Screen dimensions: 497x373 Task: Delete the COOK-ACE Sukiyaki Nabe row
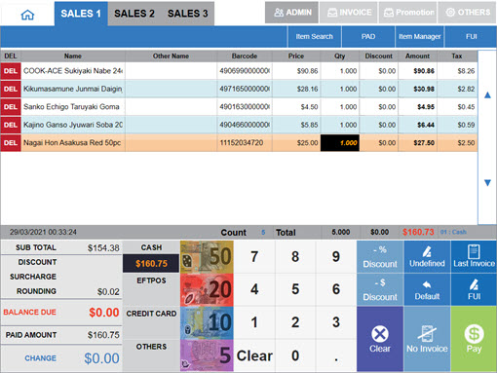pyautogui.click(x=11, y=71)
